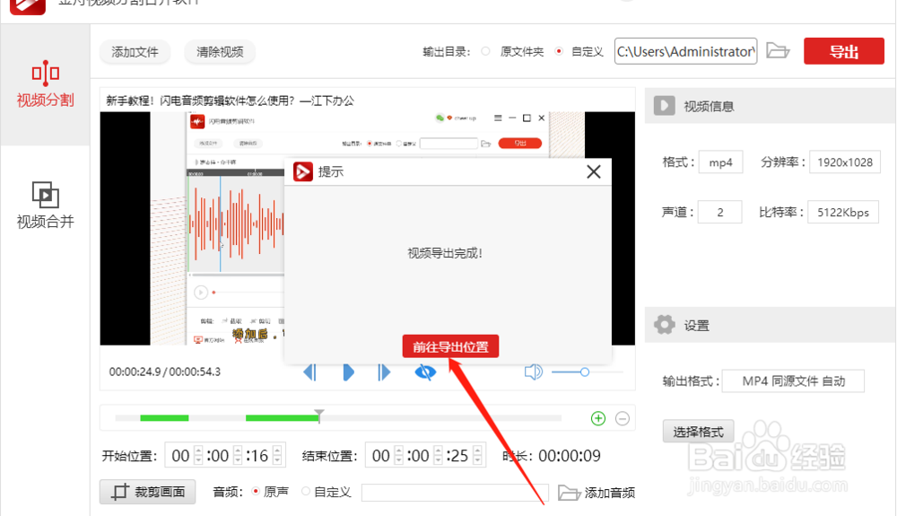Image resolution: width=897 pixels, height=516 pixels.
Task: Click the custom audio path field
Action: [455, 493]
